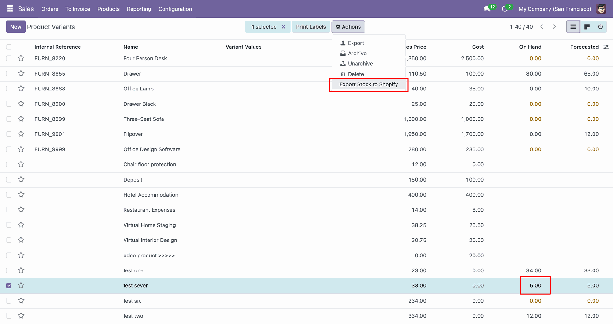613x324 pixels.
Task: Open the user avatar menu
Action: [x=601, y=9]
